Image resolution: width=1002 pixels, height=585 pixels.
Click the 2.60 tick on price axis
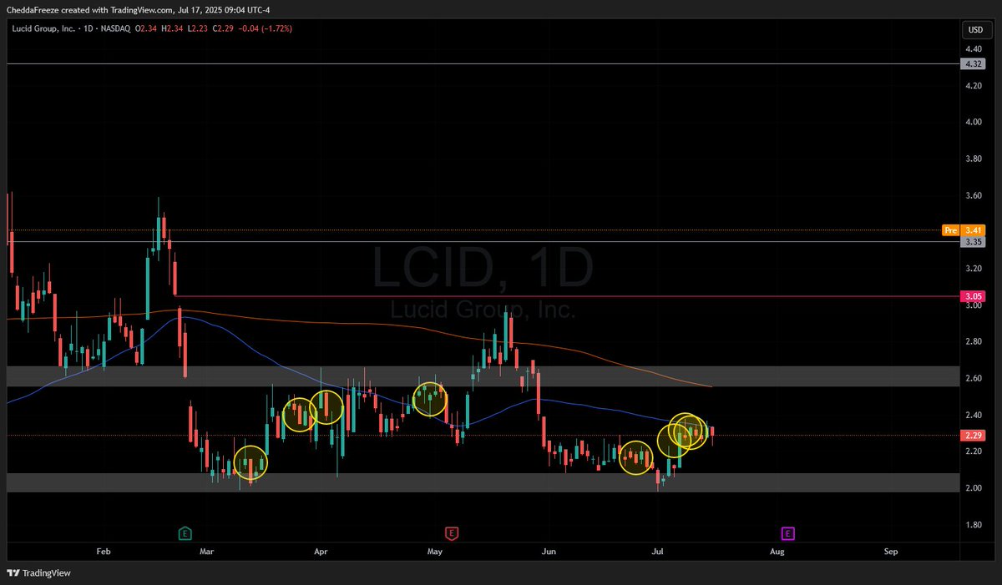tap(974, 378)
